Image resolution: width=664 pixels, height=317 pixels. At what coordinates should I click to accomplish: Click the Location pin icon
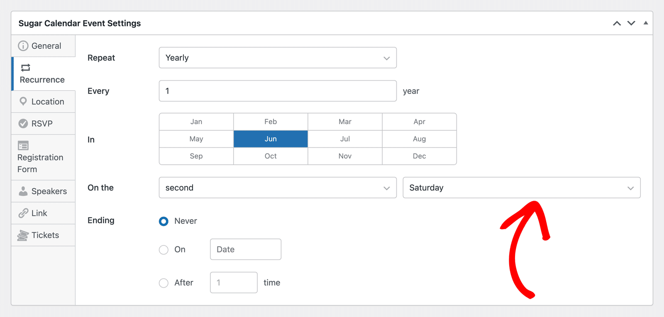23,101
